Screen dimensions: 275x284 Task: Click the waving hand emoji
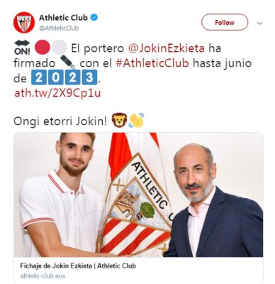click(x=136, y=121)
